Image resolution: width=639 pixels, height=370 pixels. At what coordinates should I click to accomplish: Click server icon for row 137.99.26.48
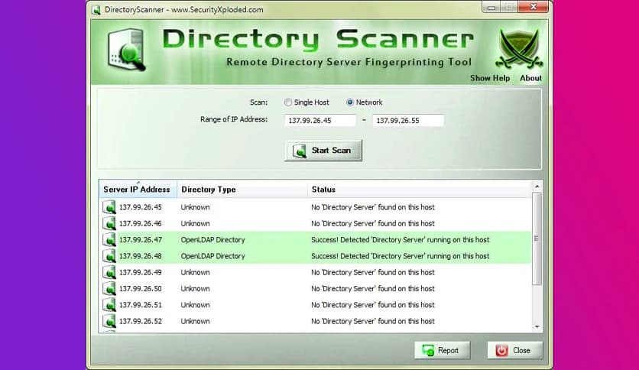coord(109,256)
